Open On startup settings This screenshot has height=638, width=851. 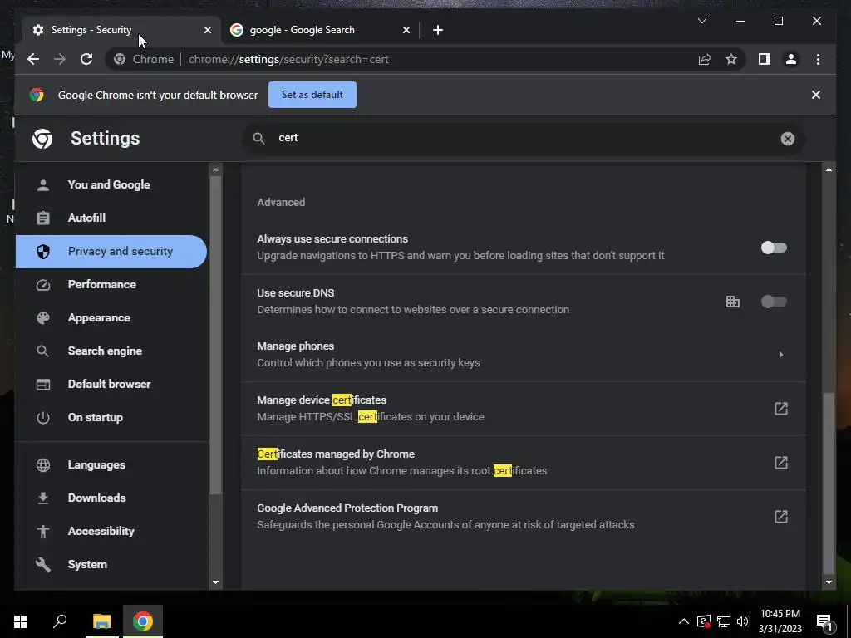(x=111, y=417)
